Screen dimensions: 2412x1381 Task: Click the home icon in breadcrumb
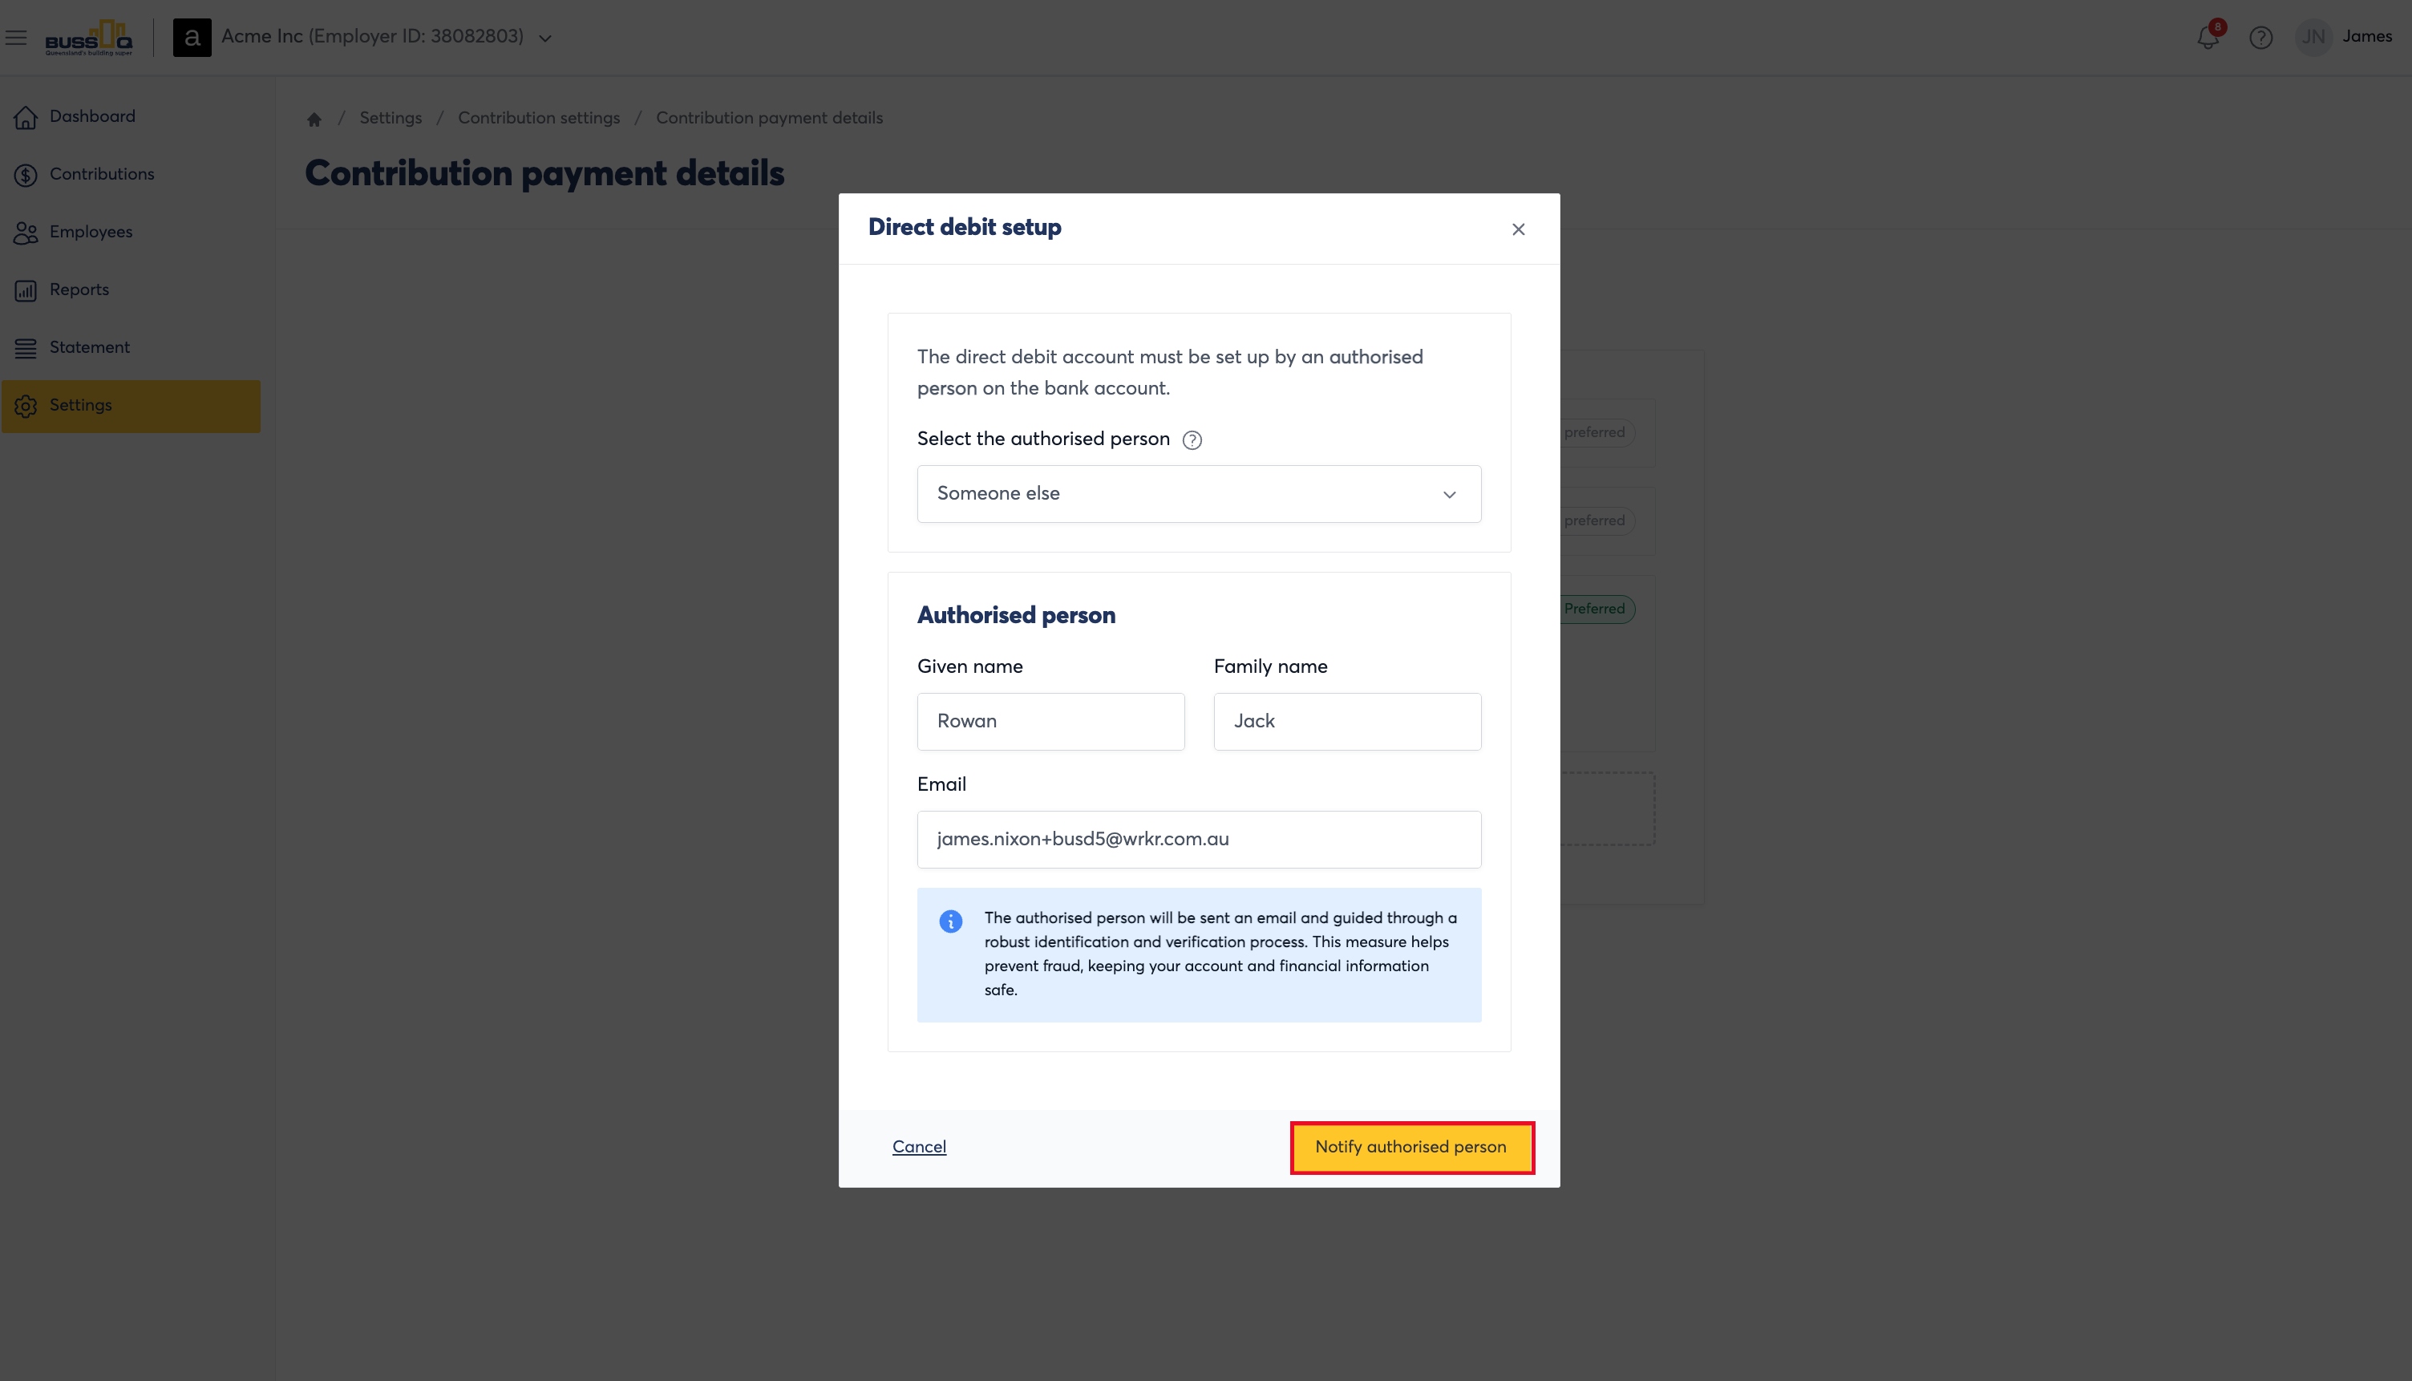click(314, 119)
